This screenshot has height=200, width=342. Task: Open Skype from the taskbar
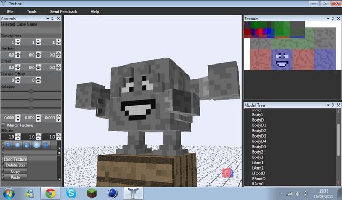(x=71, y=193)
